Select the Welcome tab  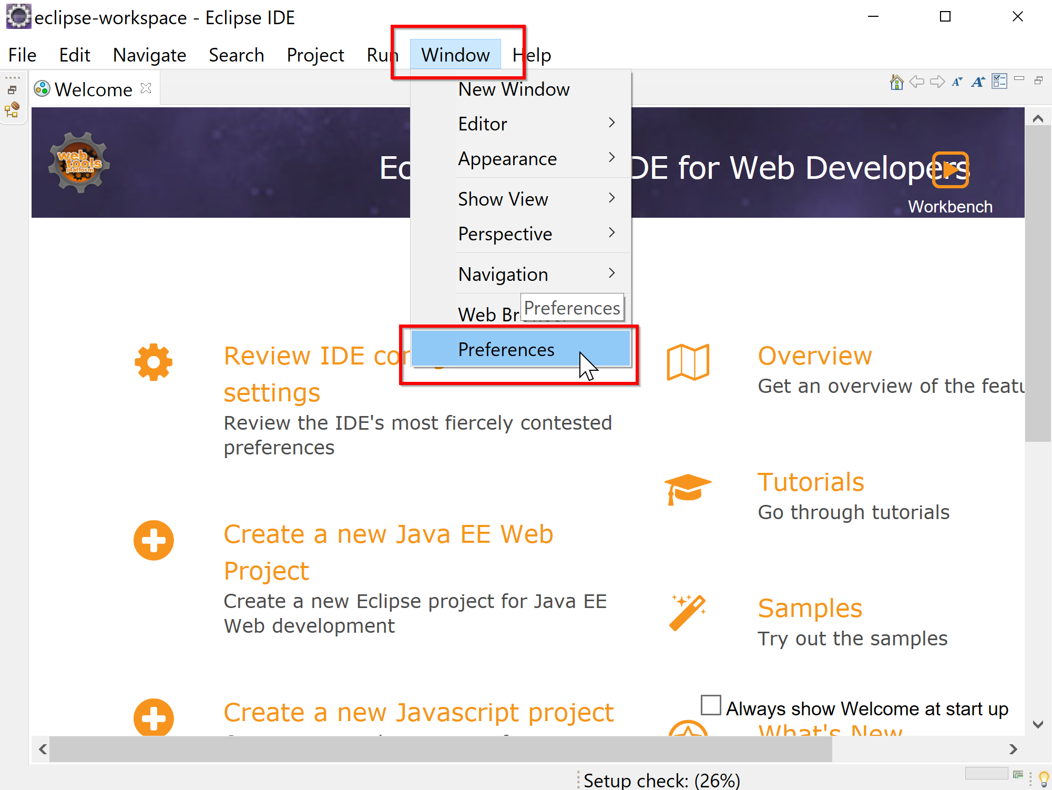pyautogui.click(x=93, y=89)
